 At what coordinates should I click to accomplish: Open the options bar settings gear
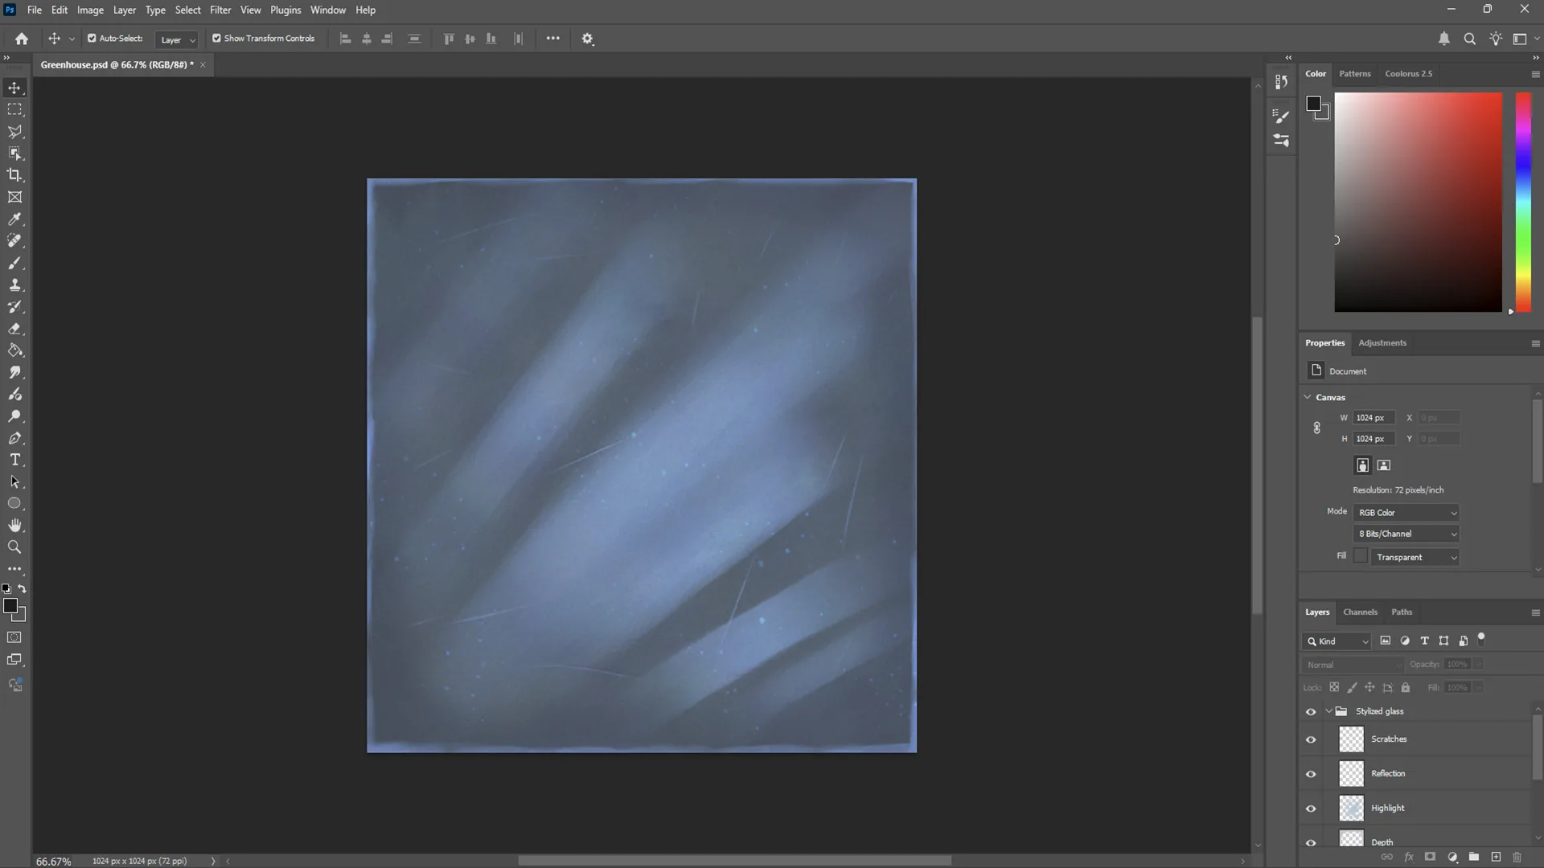[x=588, y=39]
